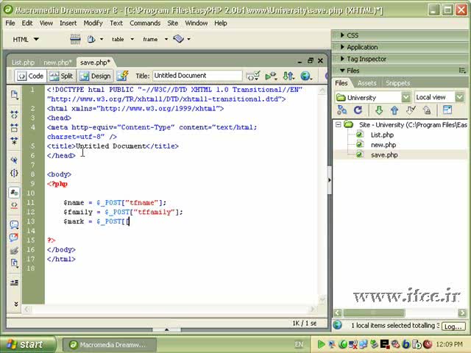Viewport: 471px width, 353px height.
Task: Click the Apply Comment icon
Action: tap(14, 224)
